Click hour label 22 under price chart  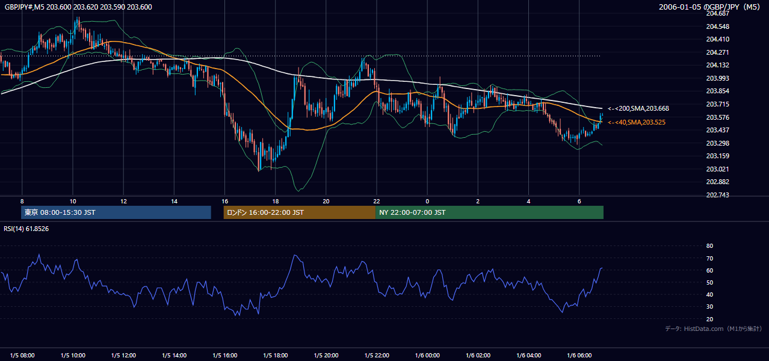tap(376, 201)
